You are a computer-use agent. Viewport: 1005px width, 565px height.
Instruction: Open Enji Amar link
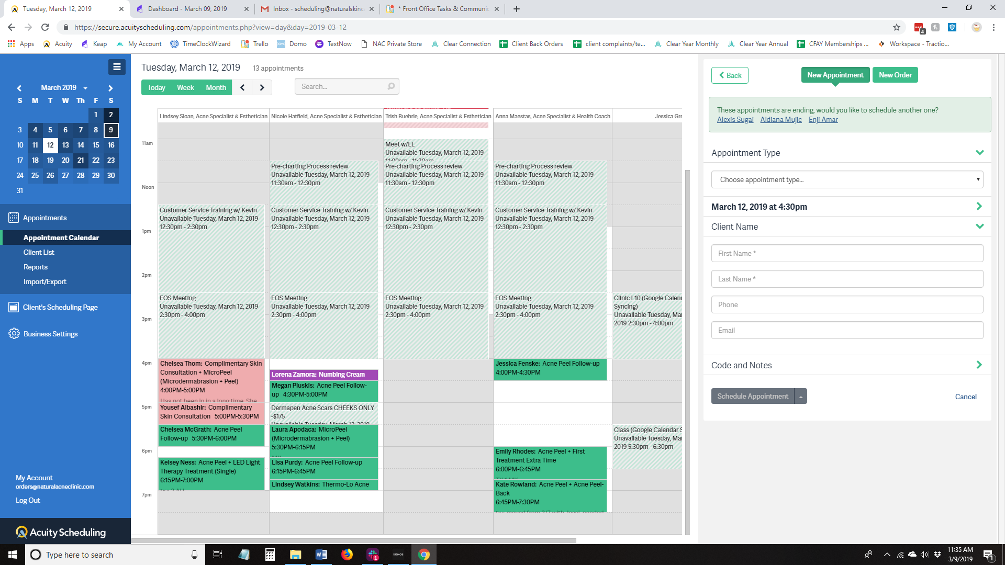point(823,119)
